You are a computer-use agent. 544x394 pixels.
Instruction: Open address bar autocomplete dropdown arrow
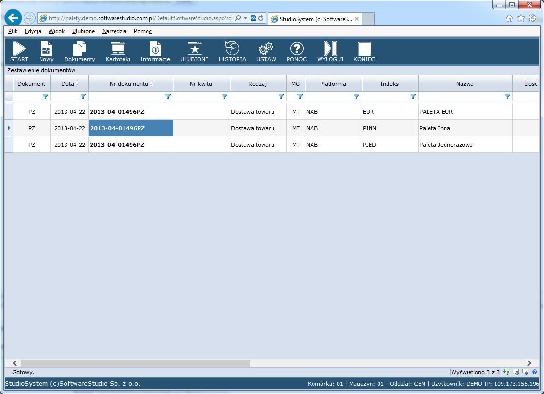tap(245, 18)
